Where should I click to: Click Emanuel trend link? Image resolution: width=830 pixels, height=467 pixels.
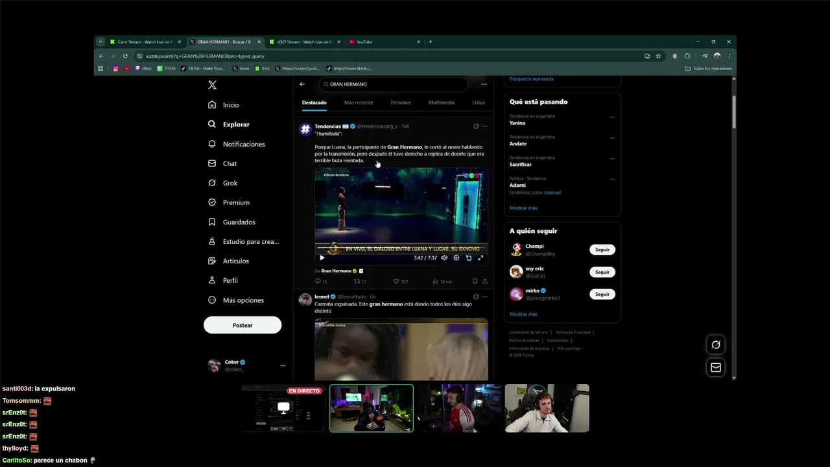552,193
